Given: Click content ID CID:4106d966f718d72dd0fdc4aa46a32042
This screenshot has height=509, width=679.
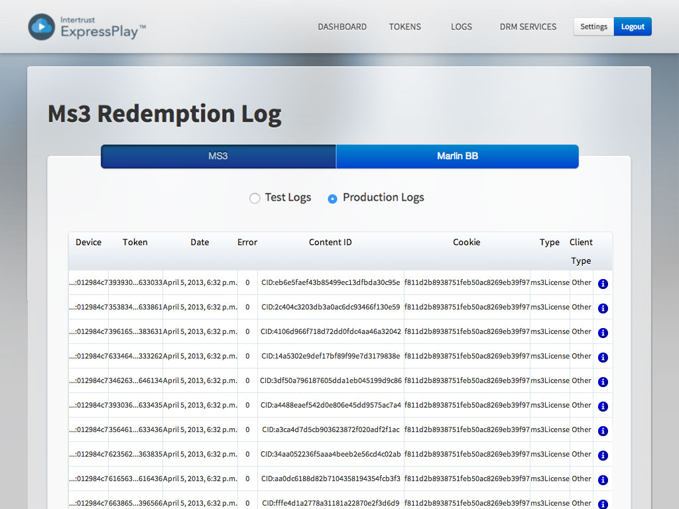Looking at the screenshot, I should pos(331,331).
